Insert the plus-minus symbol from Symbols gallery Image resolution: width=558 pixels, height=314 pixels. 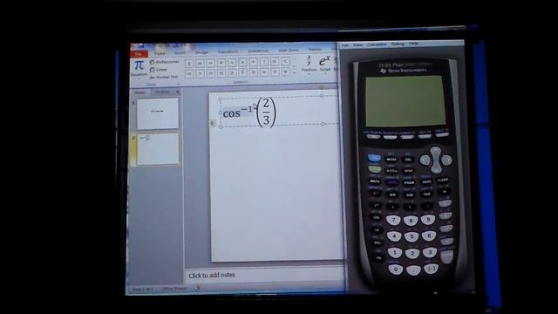(x=189, y=63)
